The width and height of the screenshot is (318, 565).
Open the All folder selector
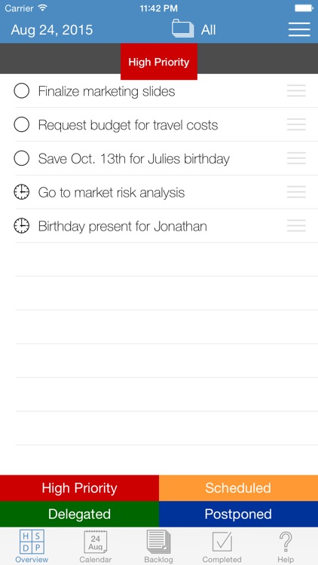point(194,29)
